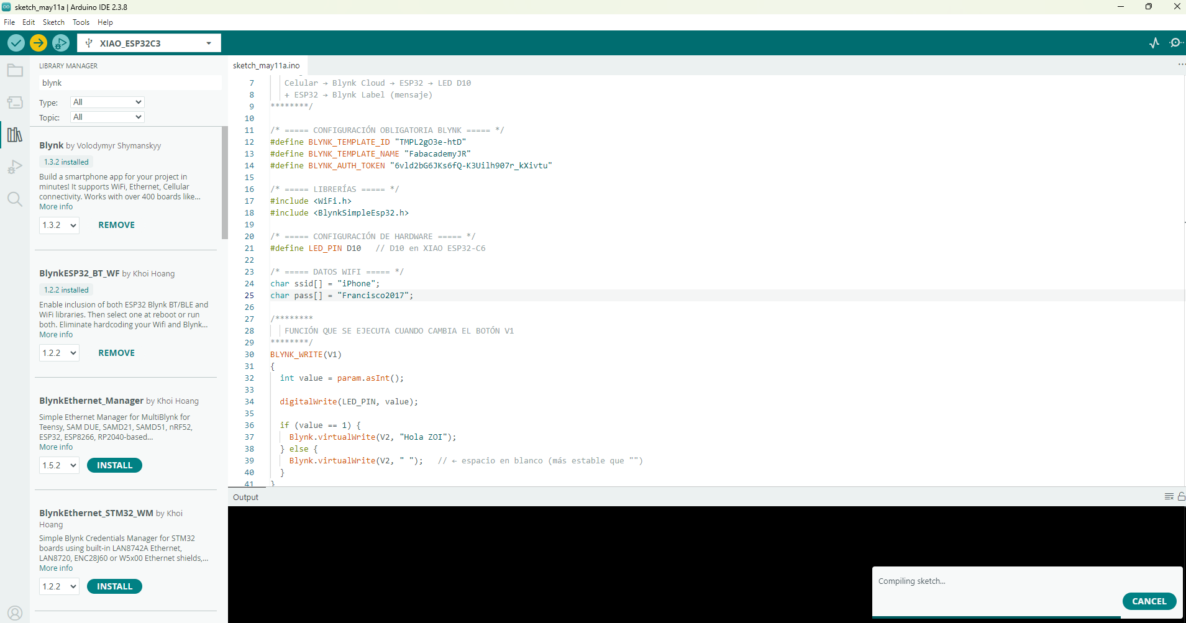Open the XIAO_ESP32C3 board selector dropdown
The height and width of the screenshot is (623, 1186).
click(149, 43)
